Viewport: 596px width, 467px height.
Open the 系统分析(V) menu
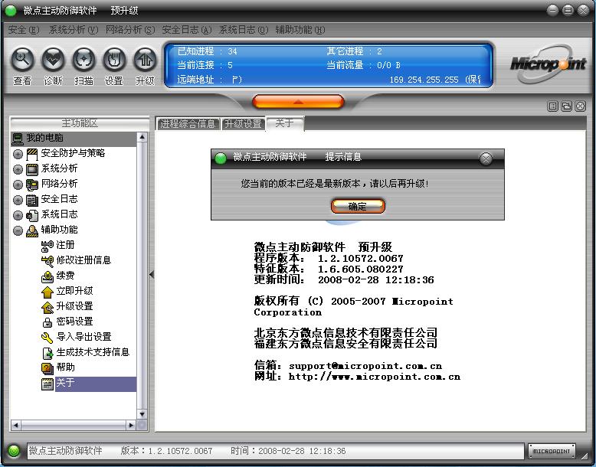click(x=73, y=30)
